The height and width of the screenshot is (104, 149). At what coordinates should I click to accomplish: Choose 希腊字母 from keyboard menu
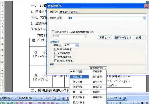[x=79, y=77]
